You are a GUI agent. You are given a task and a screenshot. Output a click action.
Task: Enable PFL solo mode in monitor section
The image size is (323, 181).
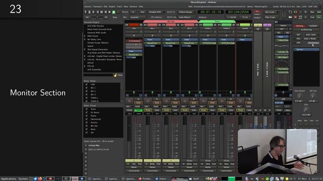click(298, 39)
